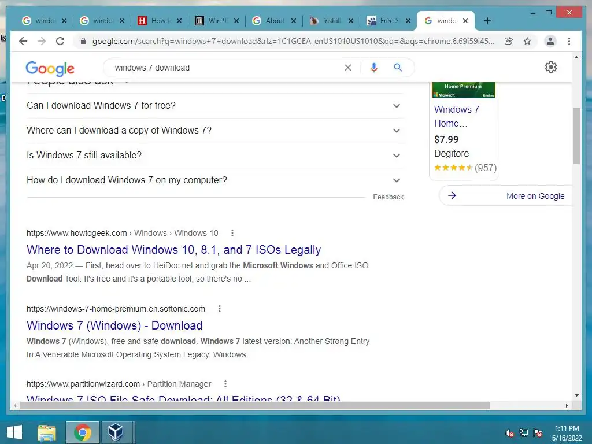Go back to the previous page
The image size is (592, 444).
(23, 41)
